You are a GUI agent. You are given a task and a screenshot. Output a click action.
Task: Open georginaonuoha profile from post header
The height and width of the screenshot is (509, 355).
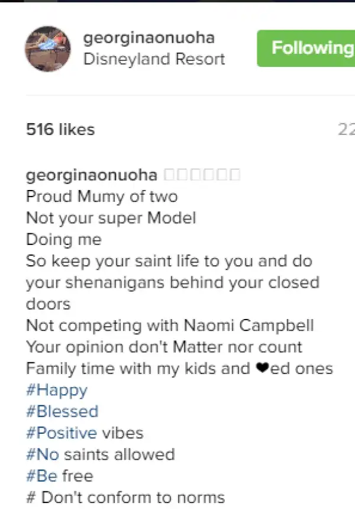pos(149,38)
